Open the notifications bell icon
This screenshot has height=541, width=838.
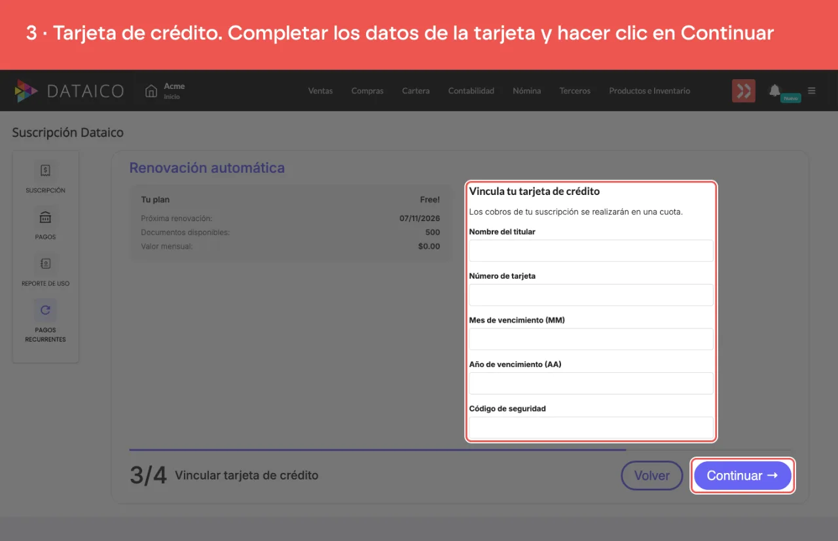click(775, 90)
